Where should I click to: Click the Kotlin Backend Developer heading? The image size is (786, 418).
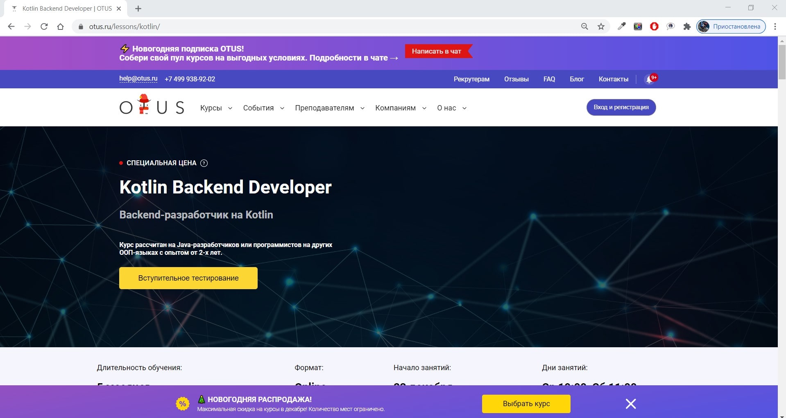click(225, 187)
